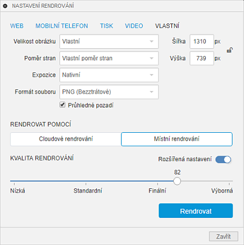Start rendering with the Rendrovat button
This screenshot has height=245, width=244.
coord(196,211)
